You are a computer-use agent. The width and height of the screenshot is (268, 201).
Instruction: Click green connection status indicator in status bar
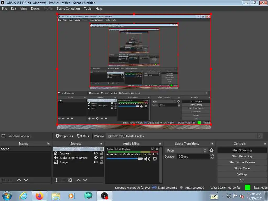click(248, 187)
